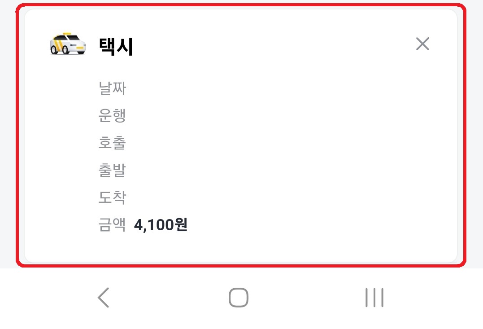Tap the 호출 call label

pos(112,143)
